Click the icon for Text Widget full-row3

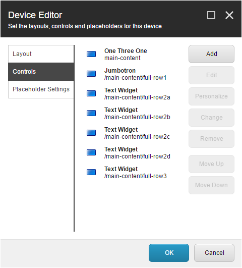click(91, 172)
